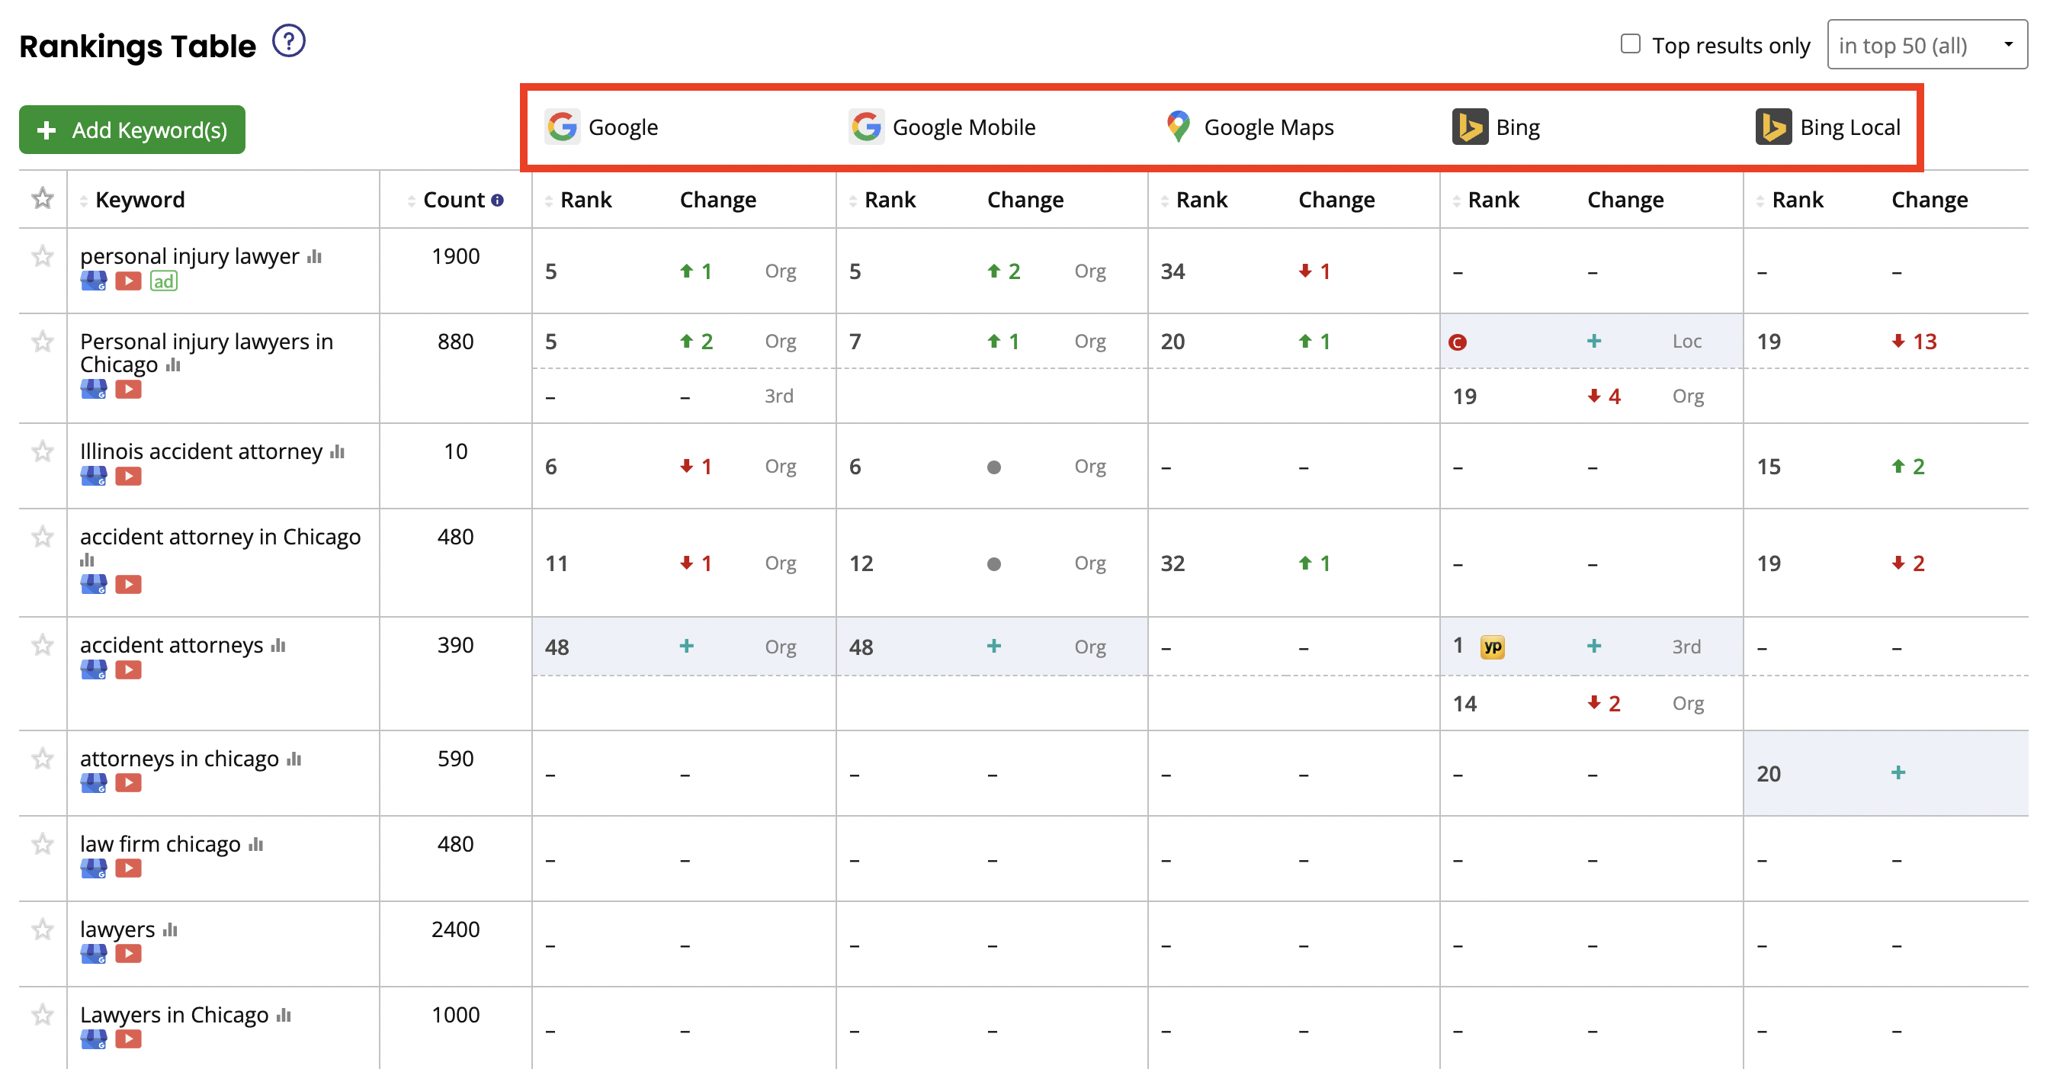Select the Google search engine tab
2050x1069 pixels.
[602, 127]
